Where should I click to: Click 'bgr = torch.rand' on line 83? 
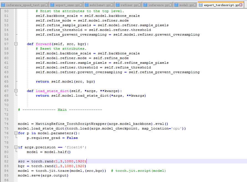[36, 166]
